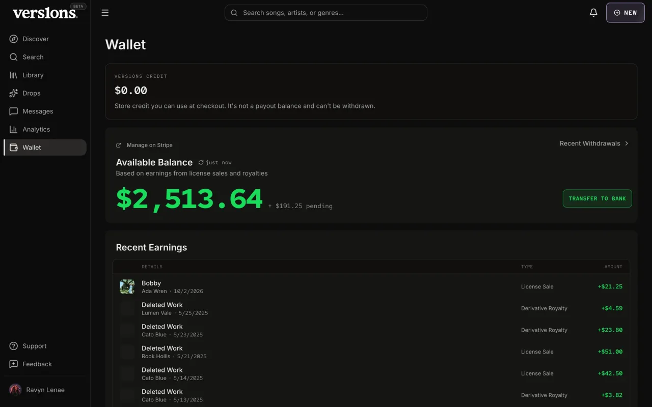
Task: Click the +$4.59 amount
Action: pos(612,308)
